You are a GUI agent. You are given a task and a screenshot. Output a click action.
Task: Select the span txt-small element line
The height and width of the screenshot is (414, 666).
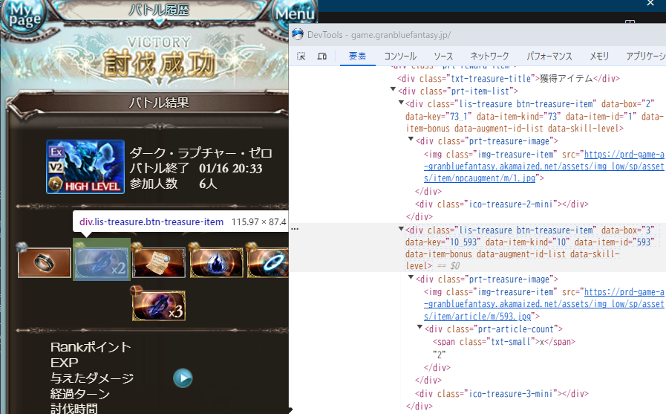(x=503, y=342)
